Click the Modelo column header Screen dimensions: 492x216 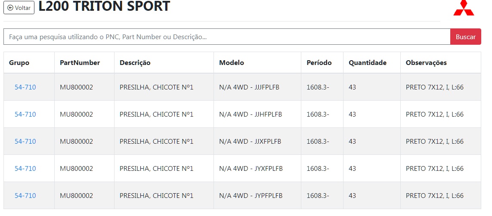[232, 63]
